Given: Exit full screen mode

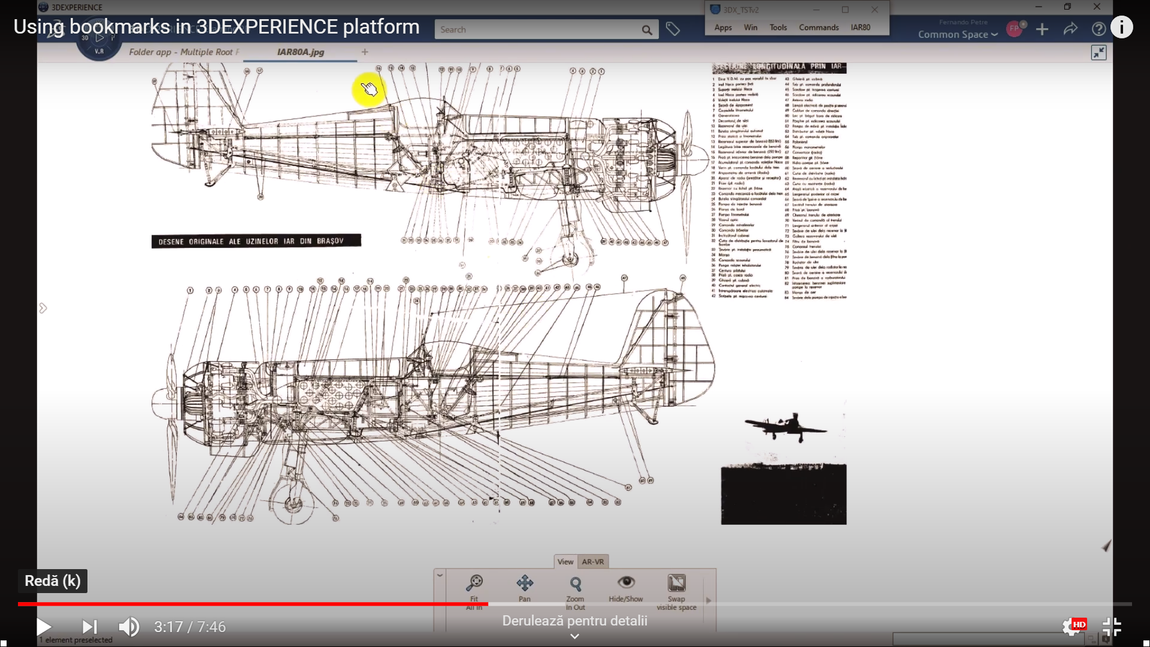Looking at the screenshot, I should (x=1112, y=627).
